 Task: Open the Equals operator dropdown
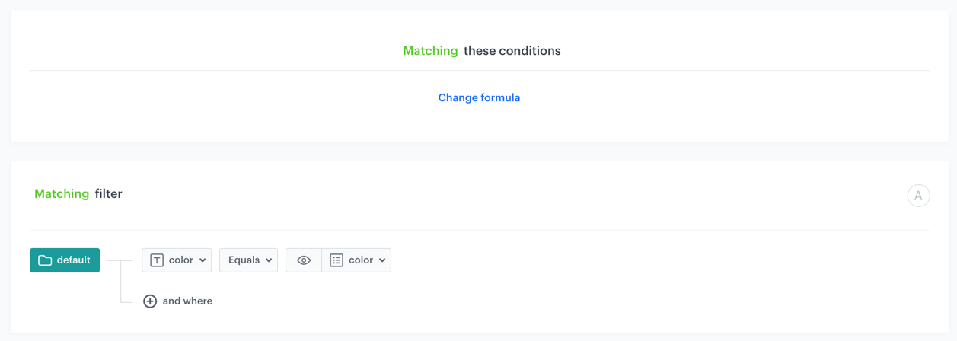(248, 260)
